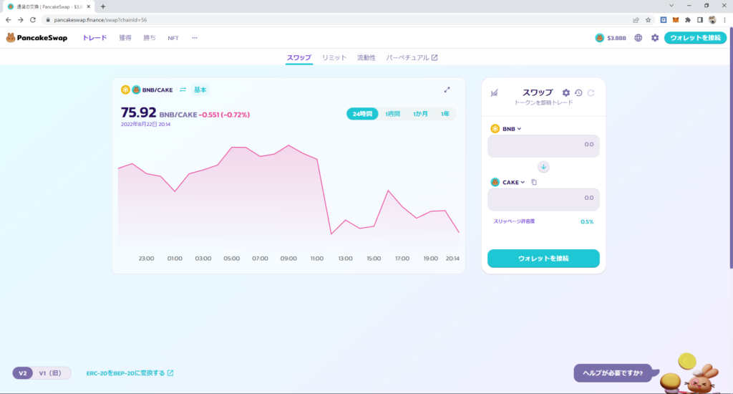
Task: Open ERC-20をBEP-20に変換する link
Action: coord(130,373)
